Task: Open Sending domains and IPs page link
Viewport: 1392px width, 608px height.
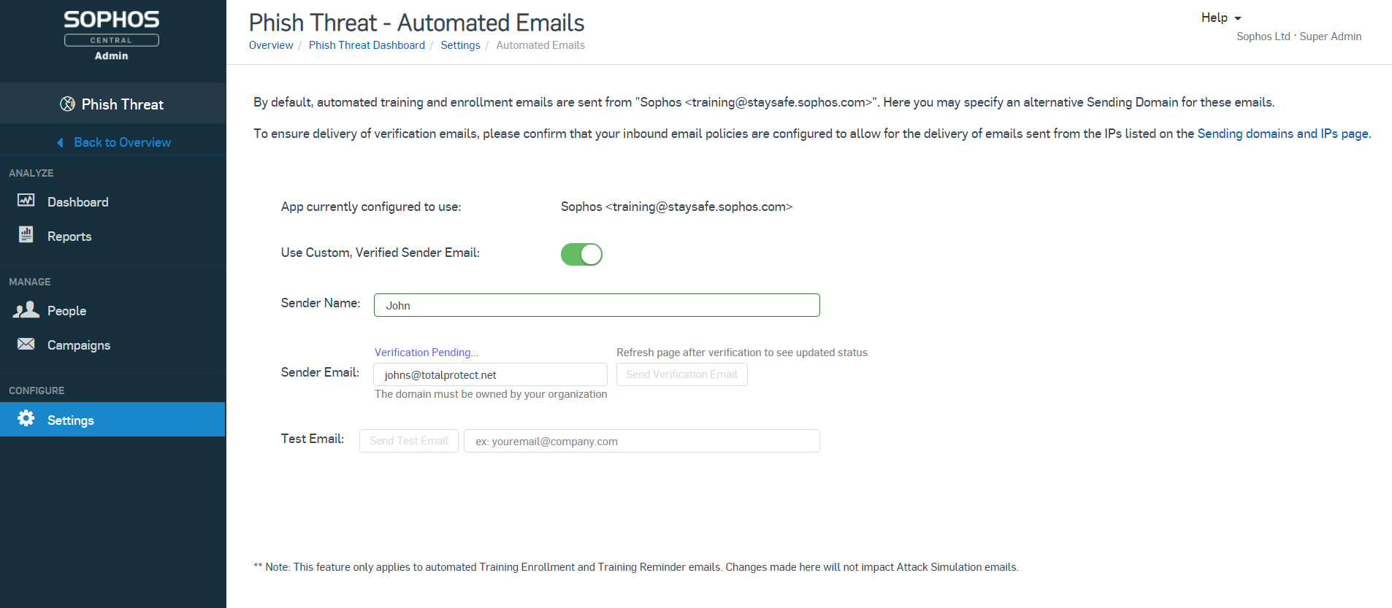Action: tap(1282, 134)
